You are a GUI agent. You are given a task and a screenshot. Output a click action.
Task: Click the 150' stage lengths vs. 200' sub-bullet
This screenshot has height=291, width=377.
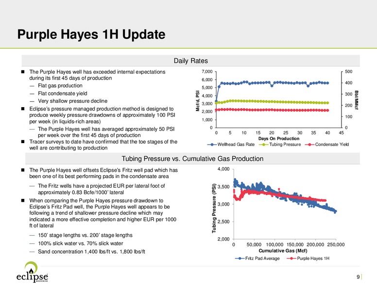coord(85,235)
